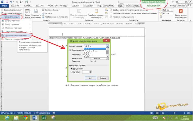193x121 pixels.
Task: Click Перейти к нижнему колонтитулу icon
Action: [96, 11]
